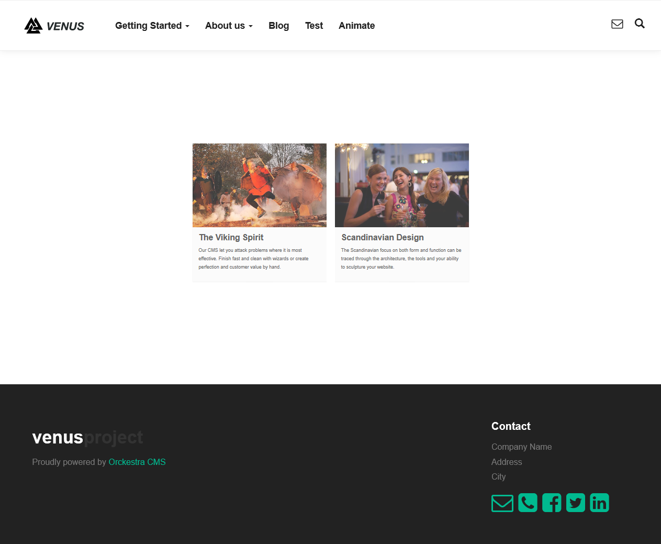Click the phone icon in footer
The height and width of the screenshot is (544, 661).
pyautogui.click(x=528, y=503)
